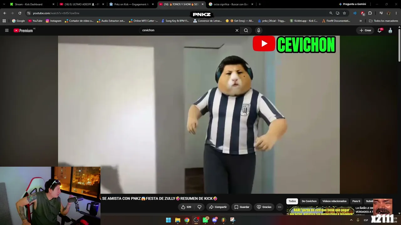Open more actions menu under the video
Image resolution: width=401 pixels, height=225 pixels.
pyautogui.click(x=279, y=207)
